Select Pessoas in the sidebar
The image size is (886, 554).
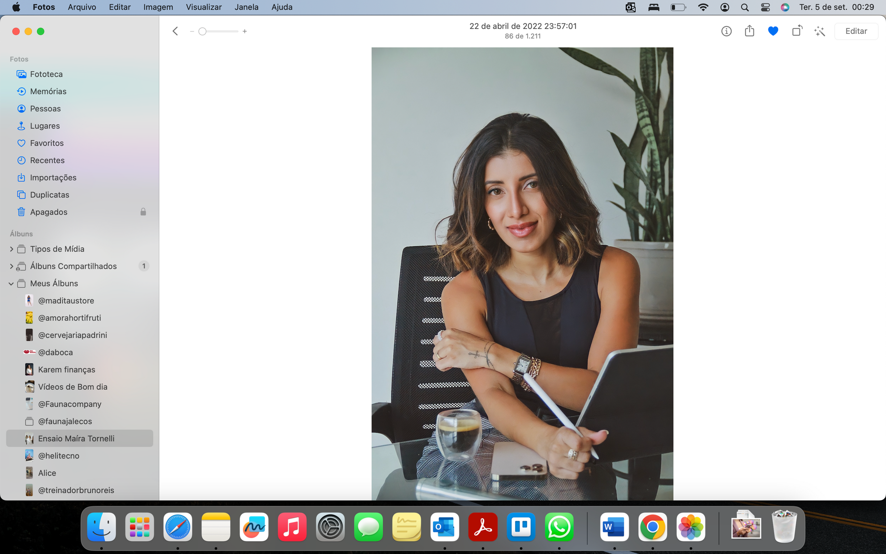(x=80, y=108)
